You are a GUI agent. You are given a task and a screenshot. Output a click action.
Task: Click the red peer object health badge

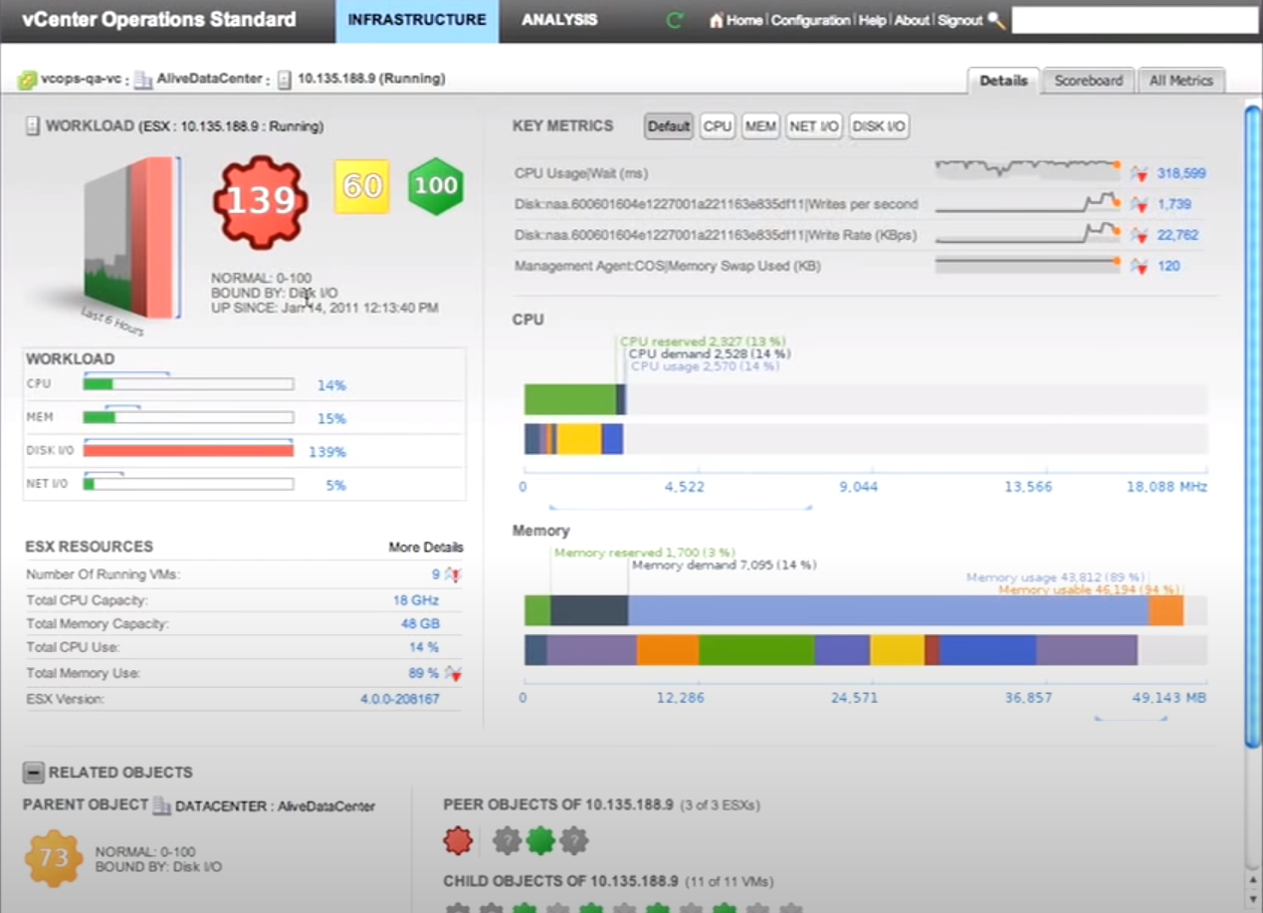(x=458, y=839)
